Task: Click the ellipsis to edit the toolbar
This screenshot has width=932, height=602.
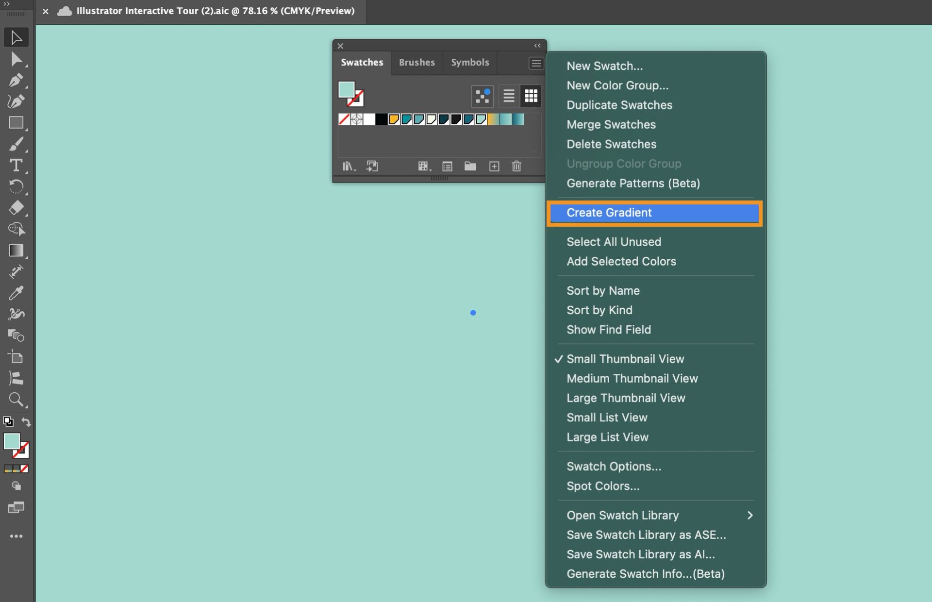Action: coord(16,536)
